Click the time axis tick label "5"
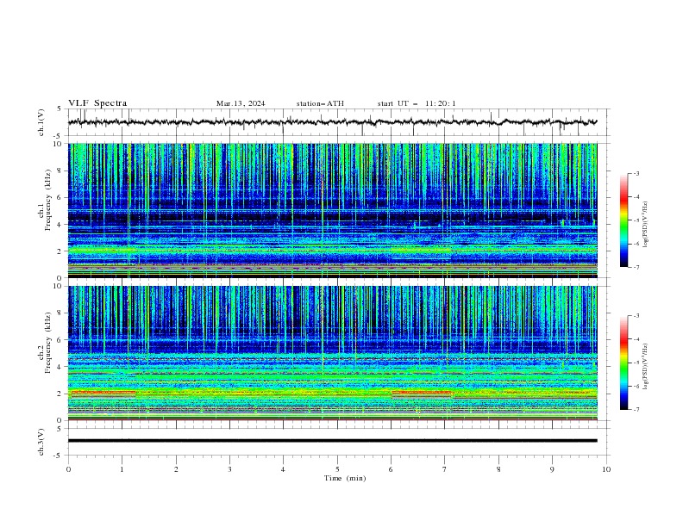683x527 pixels. (x=337, y=469)
